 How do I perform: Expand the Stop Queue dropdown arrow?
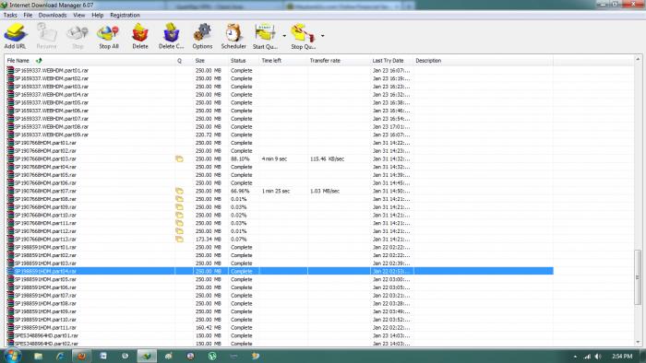(323, 36)
